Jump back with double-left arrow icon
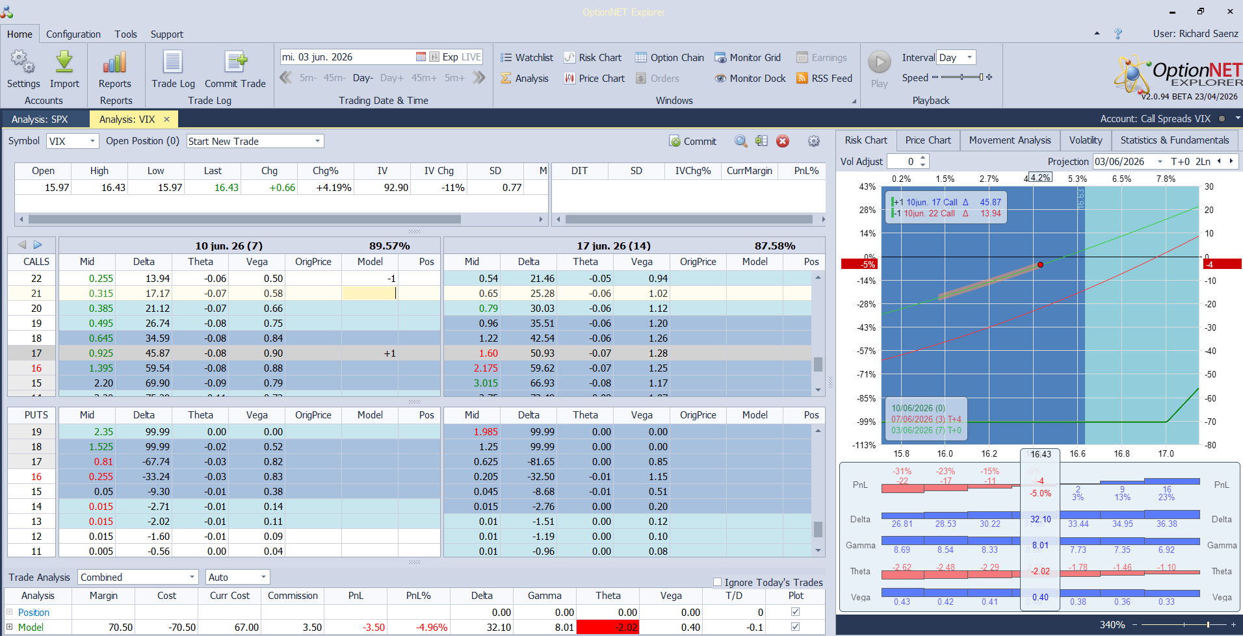Screen dimensions: 1243x636 285,78
